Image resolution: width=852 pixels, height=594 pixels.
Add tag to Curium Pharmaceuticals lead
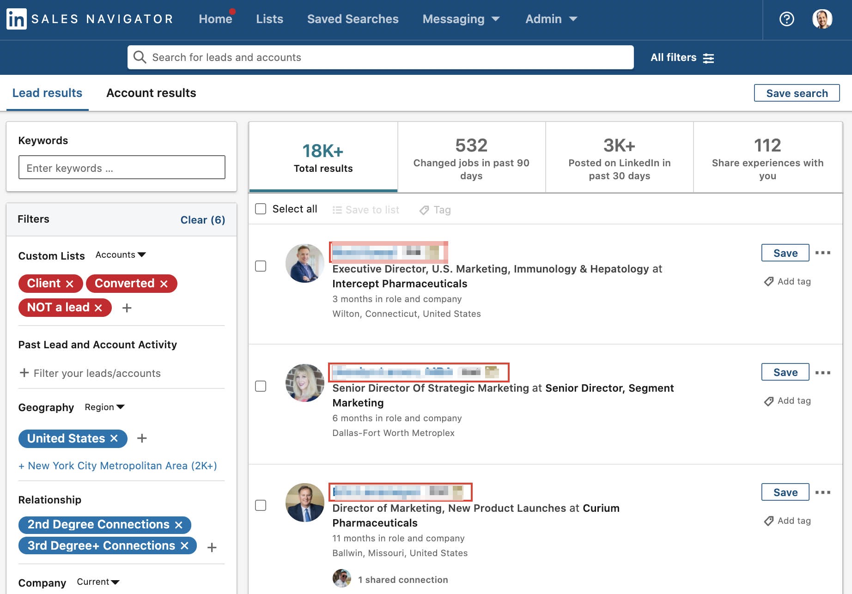[787, 521]
